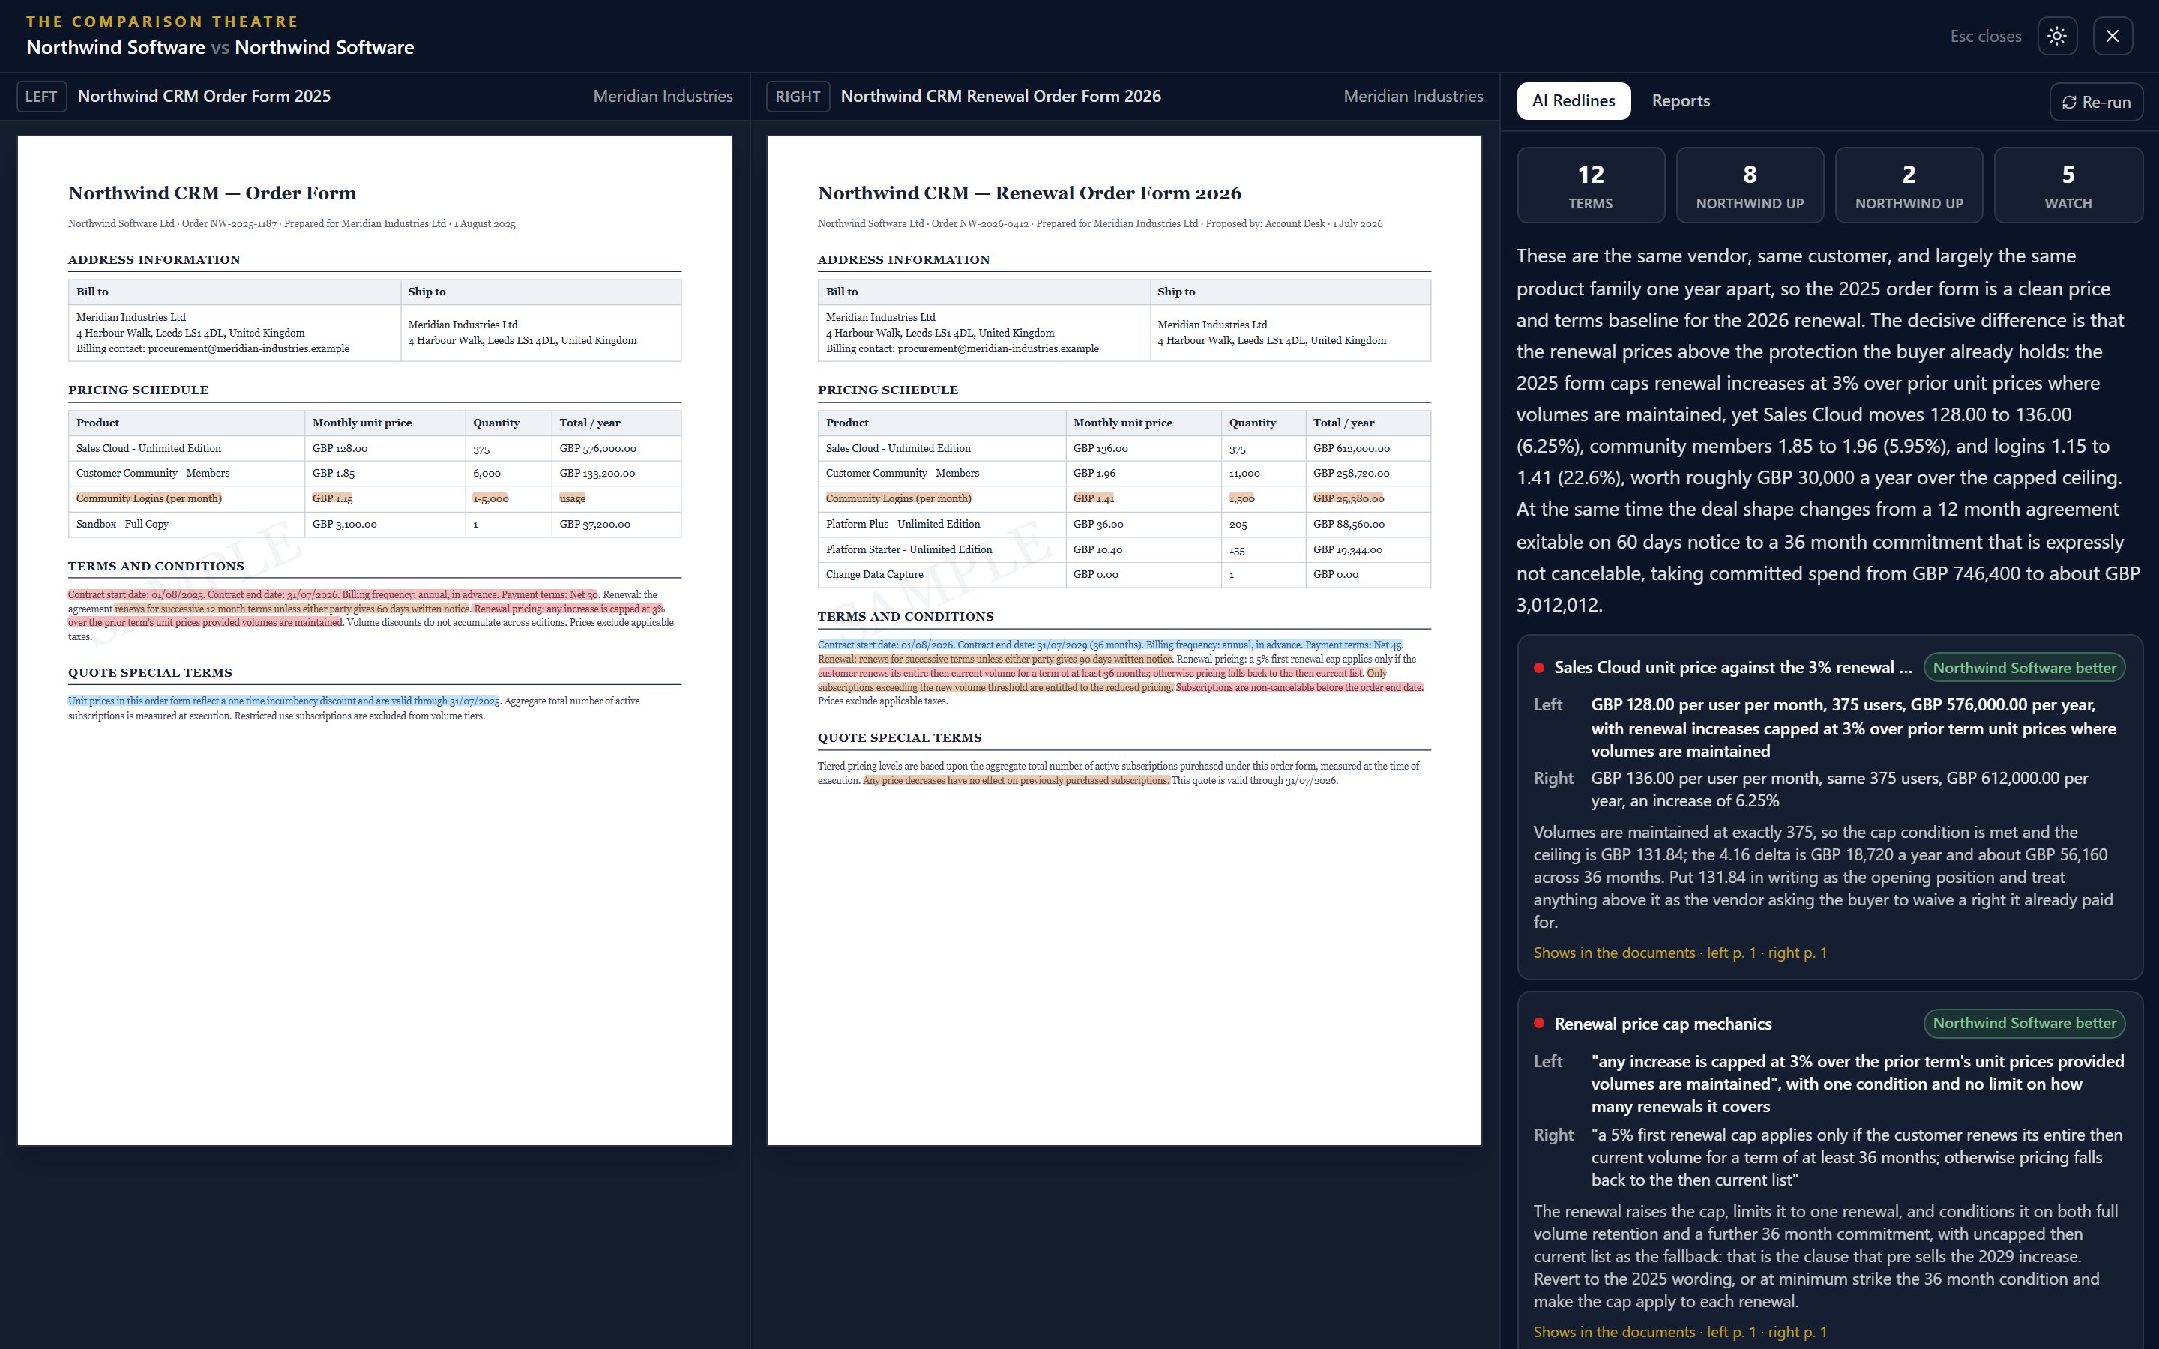Click highlighted 'GBP 1.41' price in right document
The height and width of the screenshot is (1349, 2159).
coord(1094,498)
